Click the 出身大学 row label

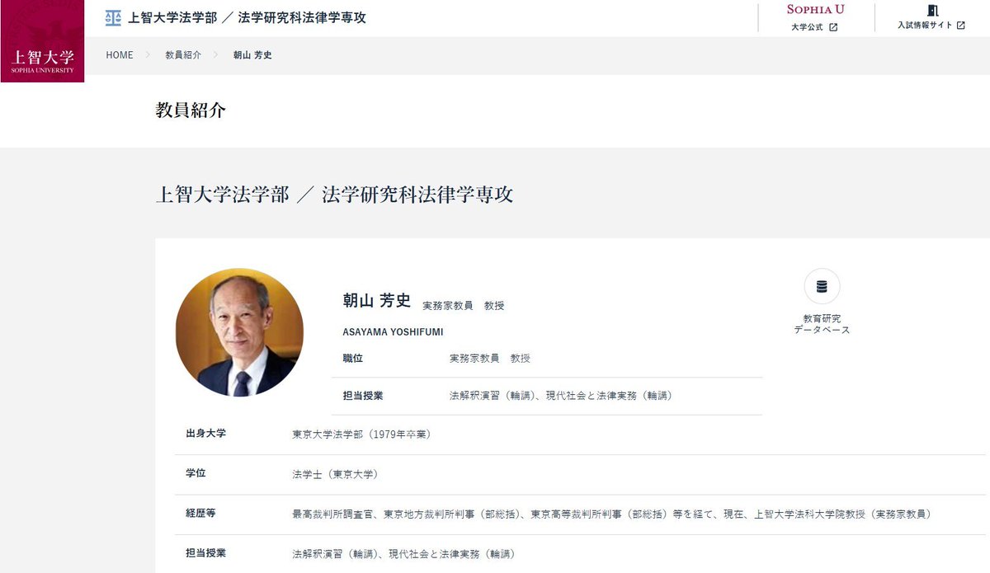[x=206, y=434]
